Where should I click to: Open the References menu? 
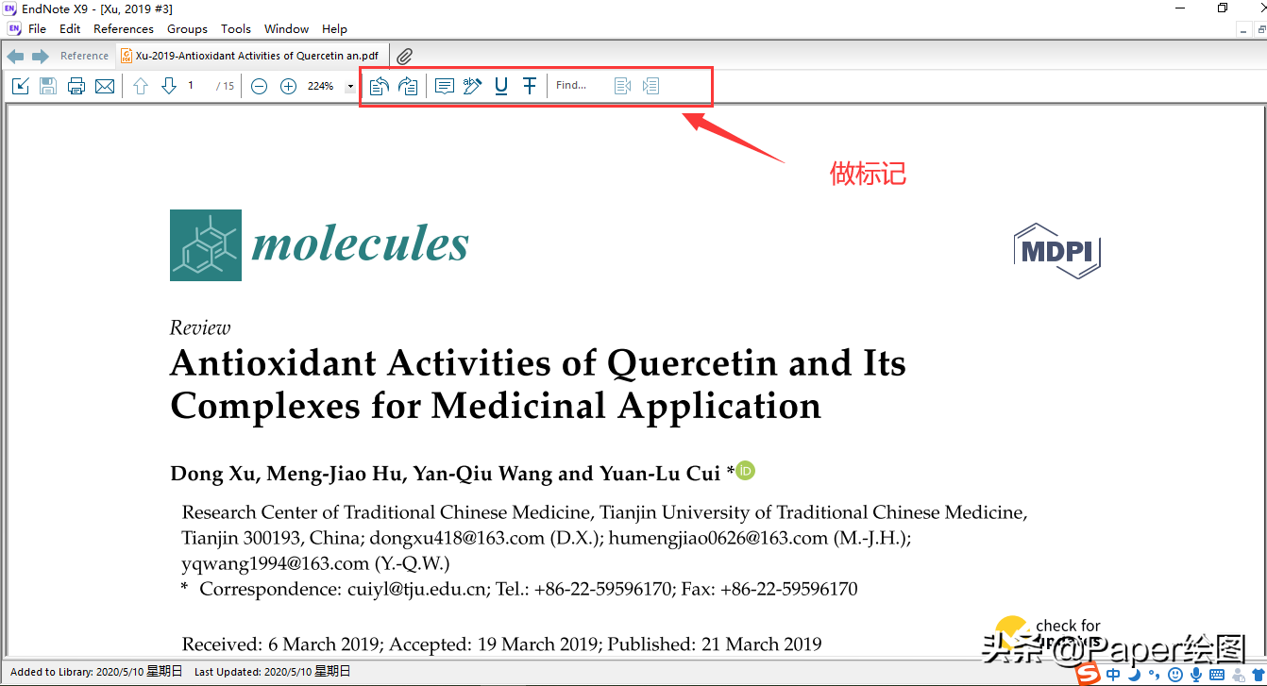point(124,29)
